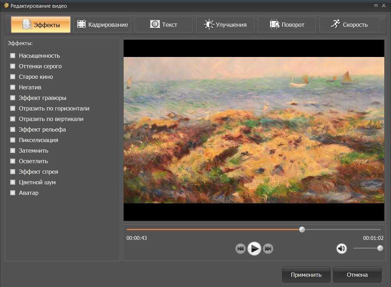Enable the Старое кино effect
Screen dimensions: 391x287
13,77
